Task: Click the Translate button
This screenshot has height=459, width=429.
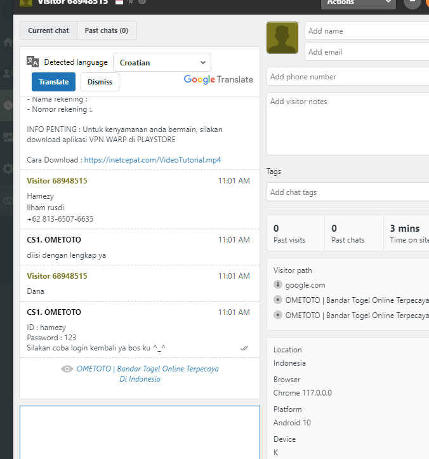Action: point(53,82)
